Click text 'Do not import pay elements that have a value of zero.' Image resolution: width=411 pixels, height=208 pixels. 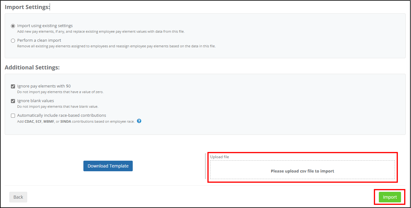click(x=60, y=92)
